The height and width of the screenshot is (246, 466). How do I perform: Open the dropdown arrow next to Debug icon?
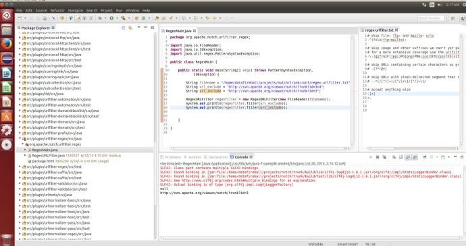click(105, 18)
